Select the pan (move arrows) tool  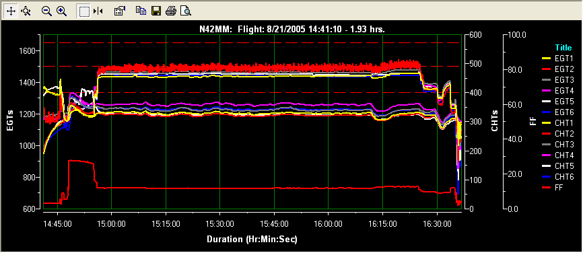tap(11, 11)
